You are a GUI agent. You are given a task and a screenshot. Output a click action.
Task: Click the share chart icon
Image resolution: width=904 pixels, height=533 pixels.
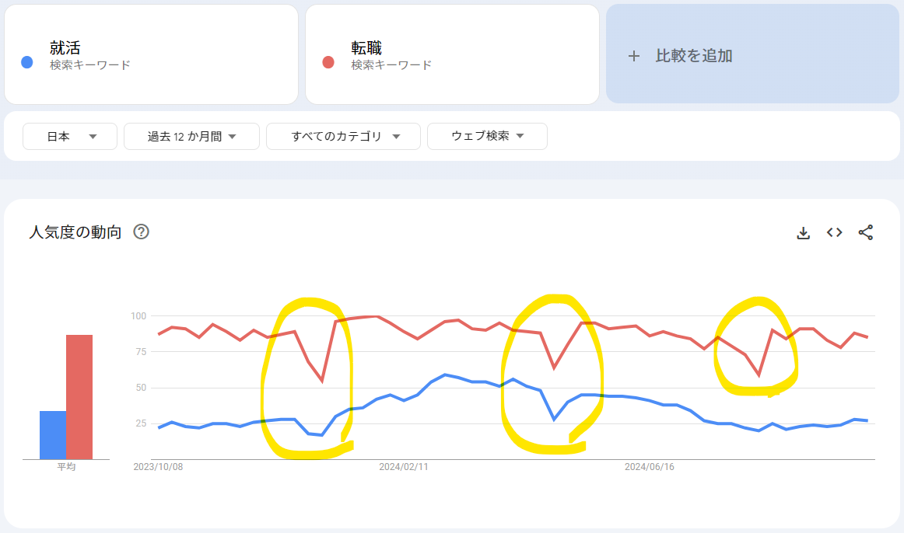pos(865,232)
